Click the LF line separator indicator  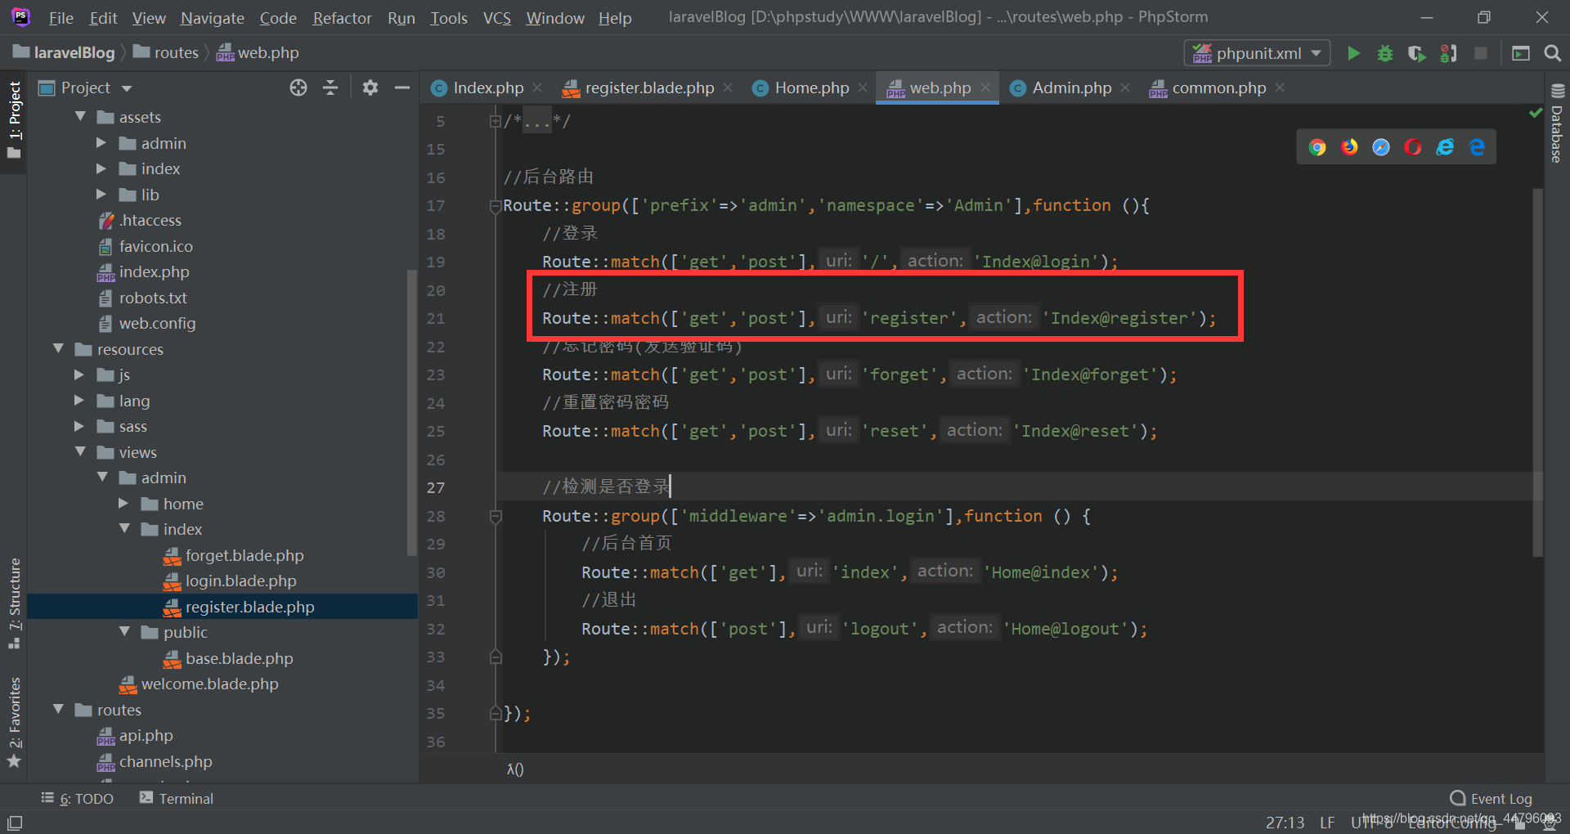[x=1327, y=823]
